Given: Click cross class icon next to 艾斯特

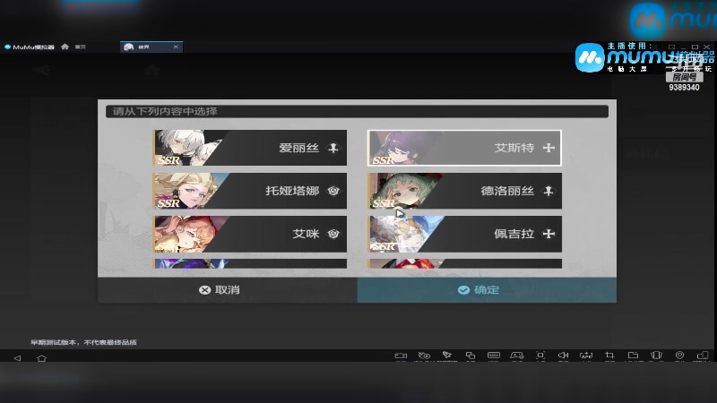Looking at the screenshot, I should 549,148.
